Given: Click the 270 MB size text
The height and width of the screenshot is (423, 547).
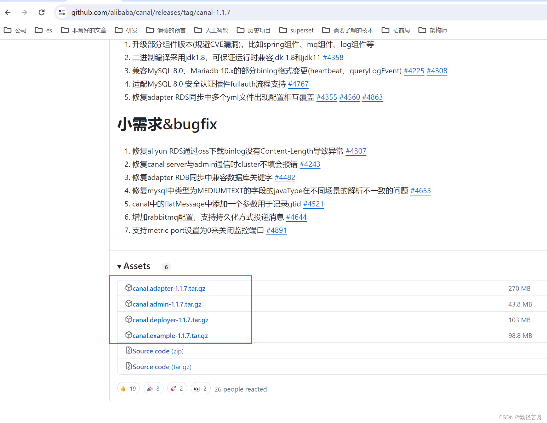Looking at the screenshot, I should point(519,289).
